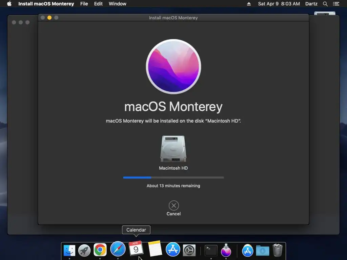Minimize the Install macOS Monterey window
The width and height of the screenshot is (347, 260).
pyautogui.click(x=49, y=18)
